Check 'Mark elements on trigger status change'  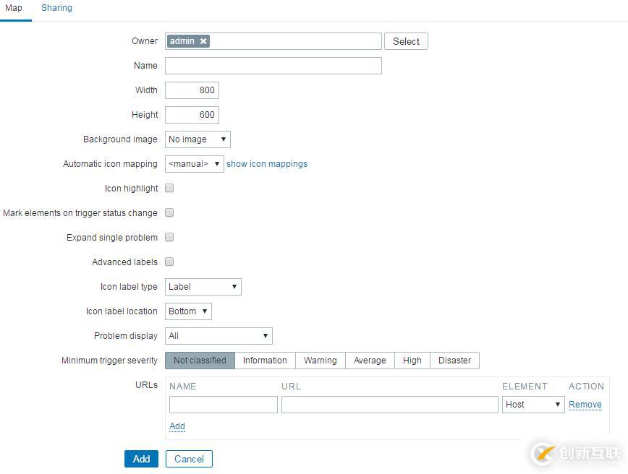169,212
